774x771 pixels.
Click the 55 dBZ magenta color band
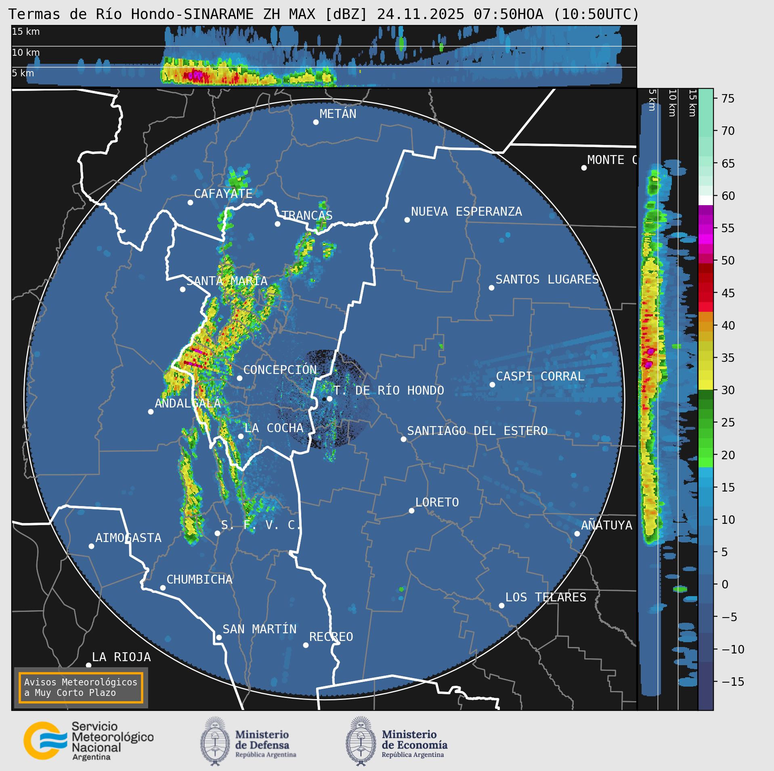tap(706, 229)
